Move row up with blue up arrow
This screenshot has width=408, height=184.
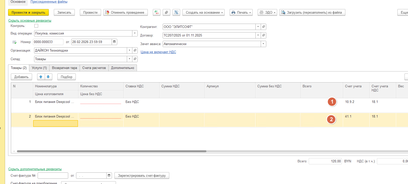(41, 77)
